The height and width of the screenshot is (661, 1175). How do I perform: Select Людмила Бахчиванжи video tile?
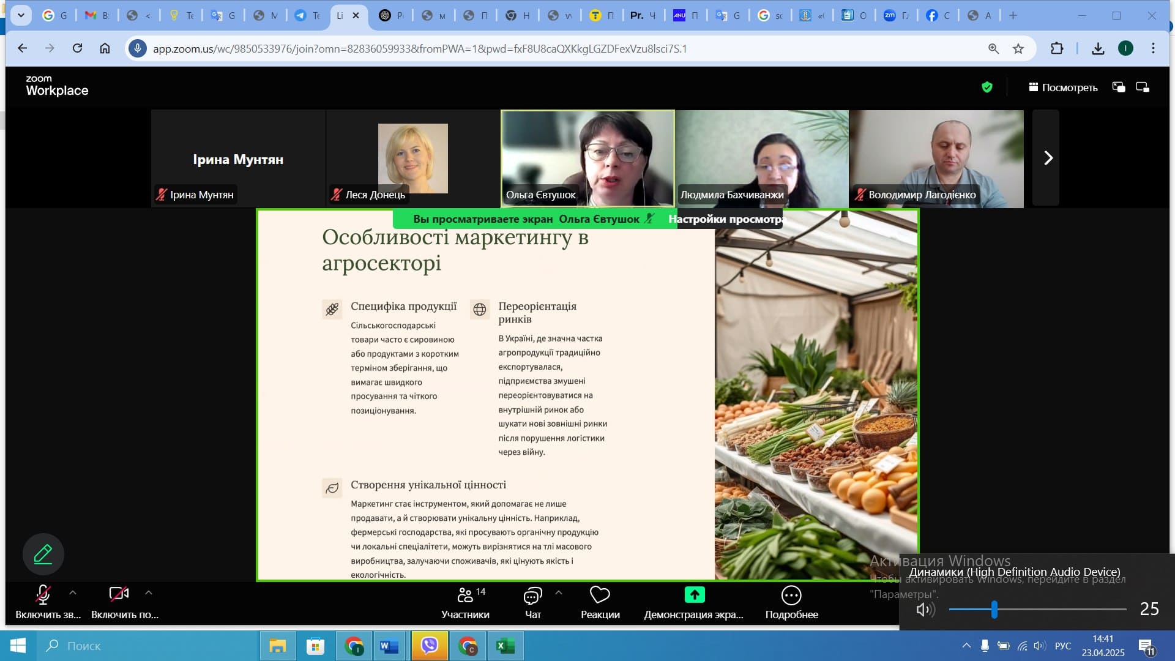click(x=762, y=159)
